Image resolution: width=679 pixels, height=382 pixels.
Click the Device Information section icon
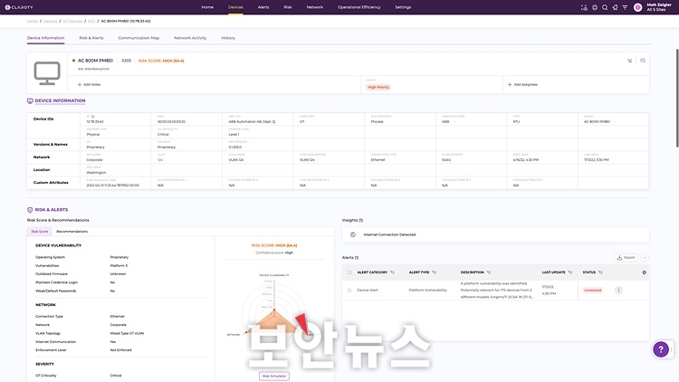(30, 100)
